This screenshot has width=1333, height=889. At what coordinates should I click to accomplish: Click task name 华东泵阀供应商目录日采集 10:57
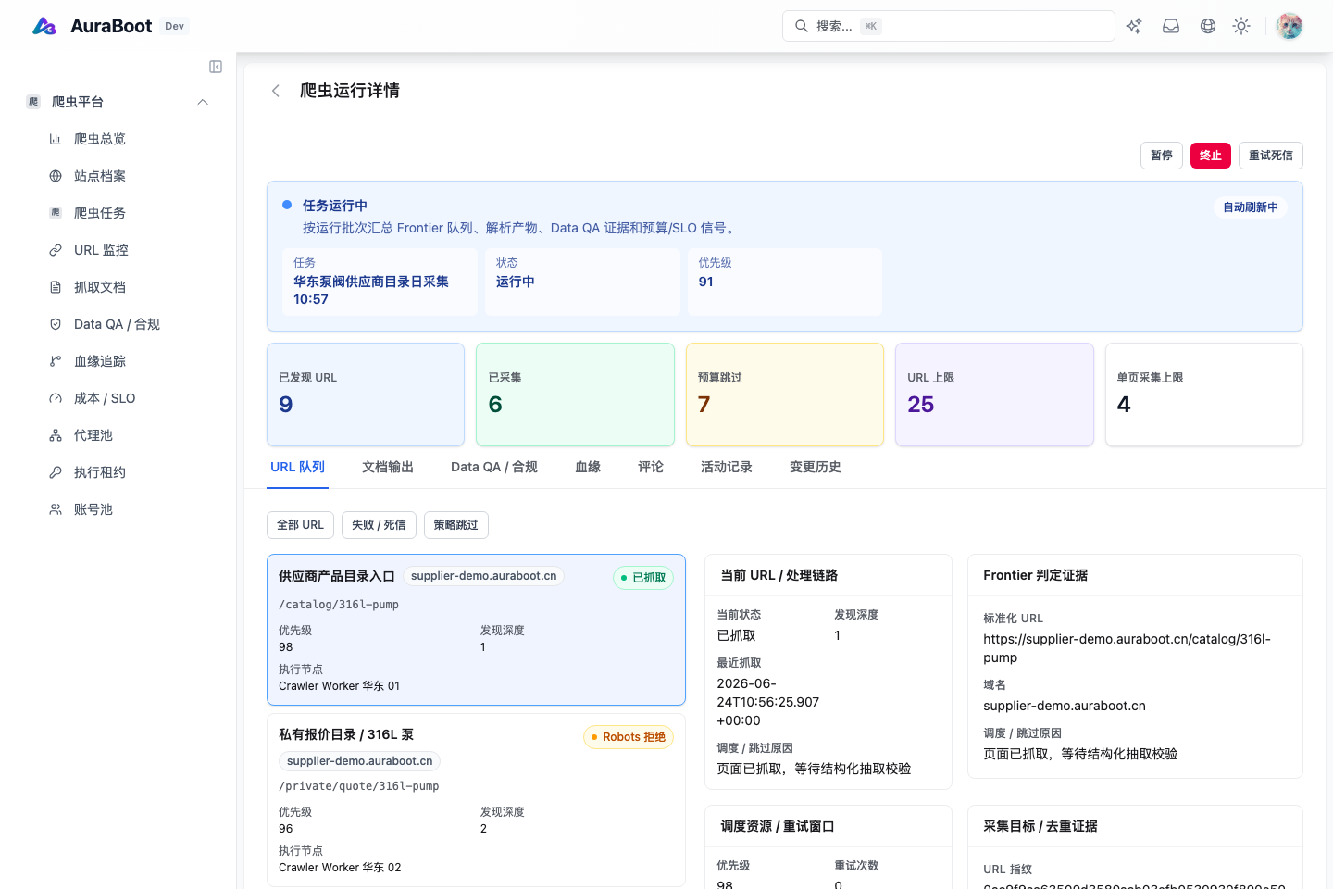[371, 290]
